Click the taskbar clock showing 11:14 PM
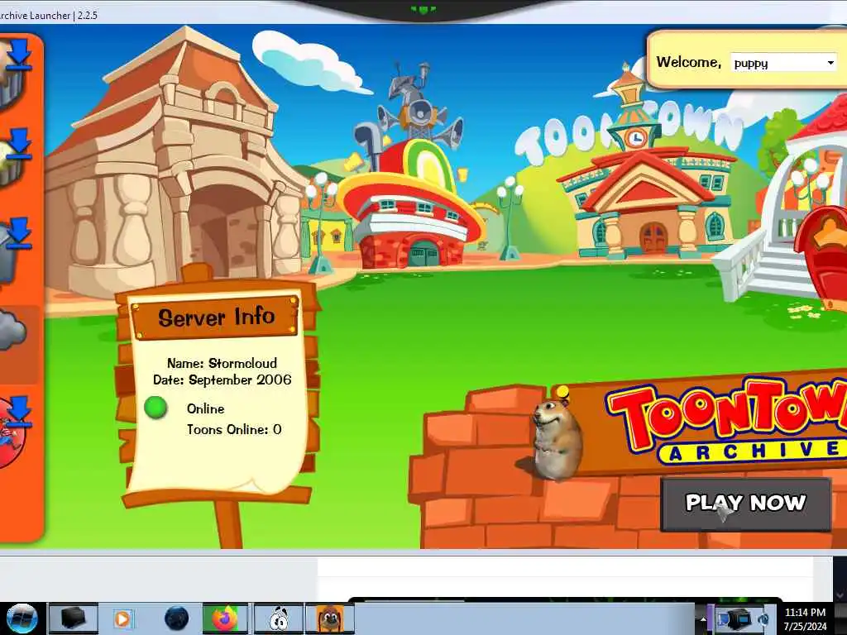Image resolution: width=847 pixels, height=635 pixels. point(805,619)
